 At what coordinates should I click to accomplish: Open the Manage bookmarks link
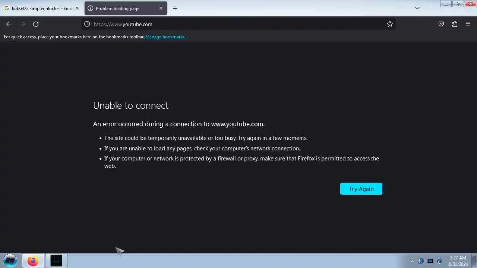[x=166, y=37]
